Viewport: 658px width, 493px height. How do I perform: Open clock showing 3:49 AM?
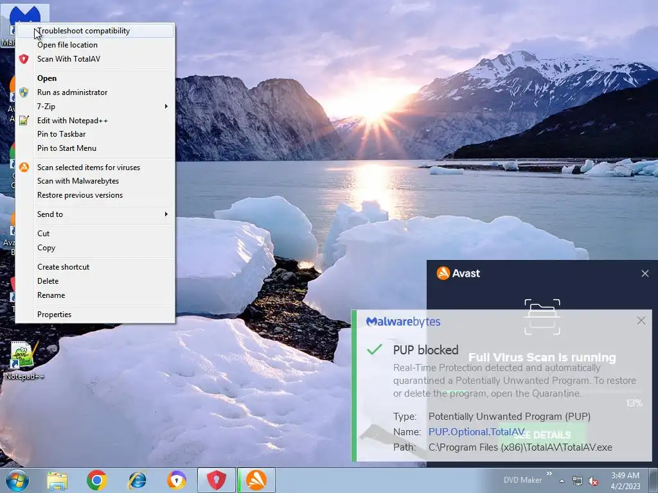pos(625,481)
